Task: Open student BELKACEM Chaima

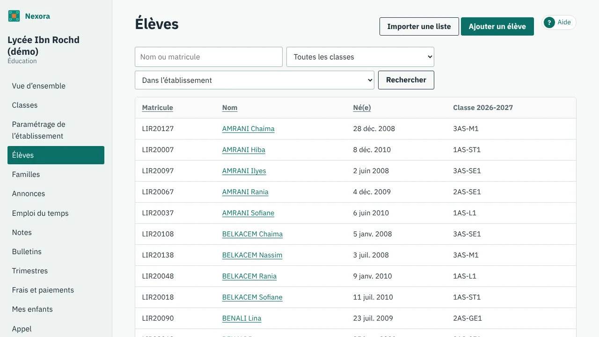Action: (x=252, y=234)
